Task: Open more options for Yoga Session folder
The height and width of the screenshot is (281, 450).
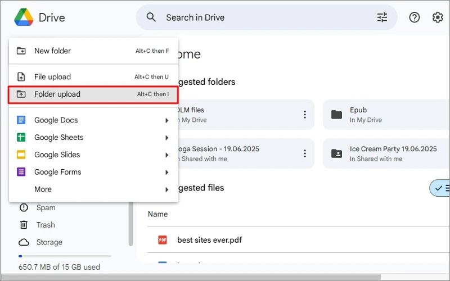Action: click(x=305, y=153)
